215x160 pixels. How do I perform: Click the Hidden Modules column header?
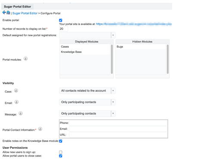point(142,41)
